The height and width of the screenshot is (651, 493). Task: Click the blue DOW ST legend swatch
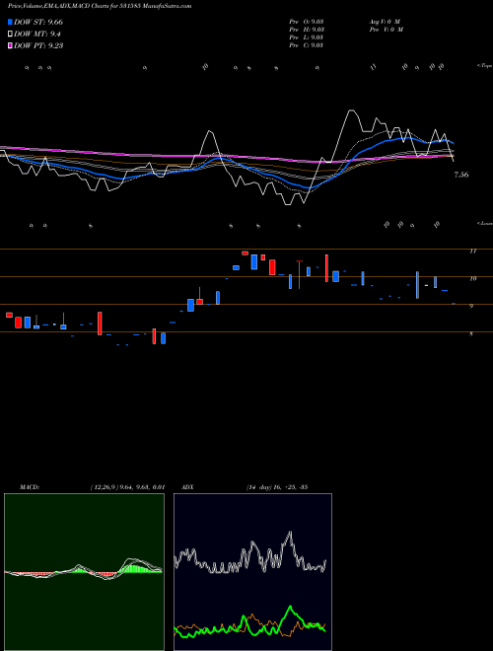point(10,22)
